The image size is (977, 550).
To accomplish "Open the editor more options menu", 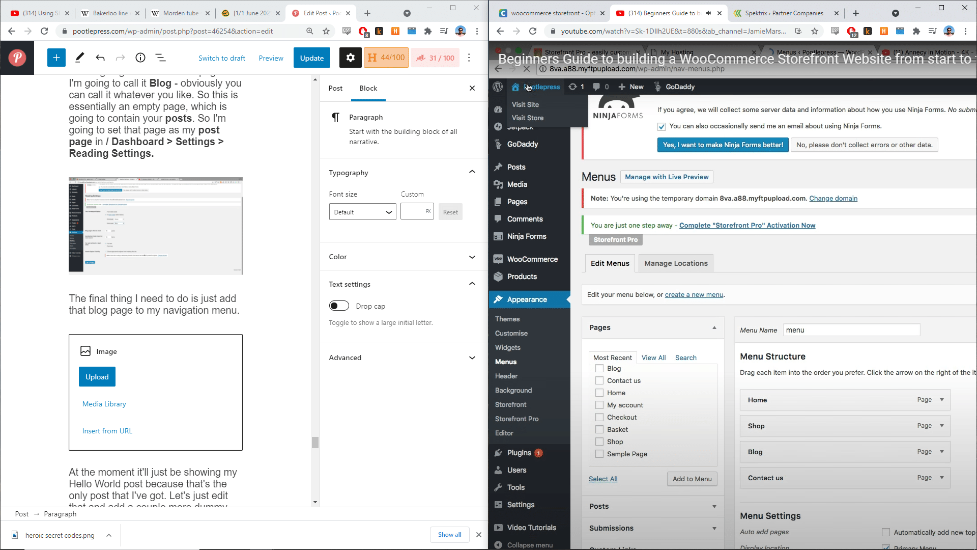I will point(469,58).
